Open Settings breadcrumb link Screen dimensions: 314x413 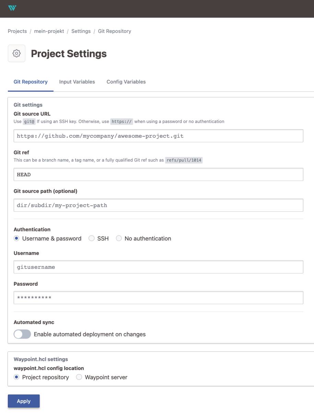click(x=81, y=31)
